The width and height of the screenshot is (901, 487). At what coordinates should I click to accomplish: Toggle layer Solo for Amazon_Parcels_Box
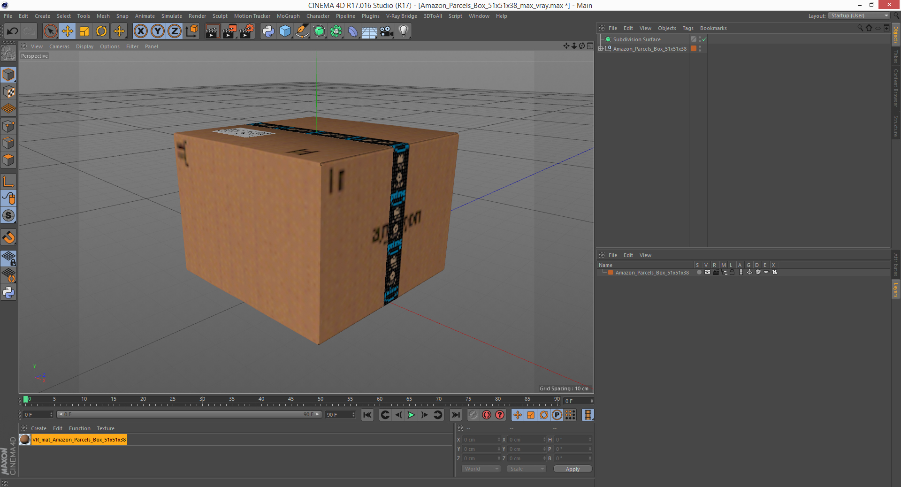click(x=699, y=272)
